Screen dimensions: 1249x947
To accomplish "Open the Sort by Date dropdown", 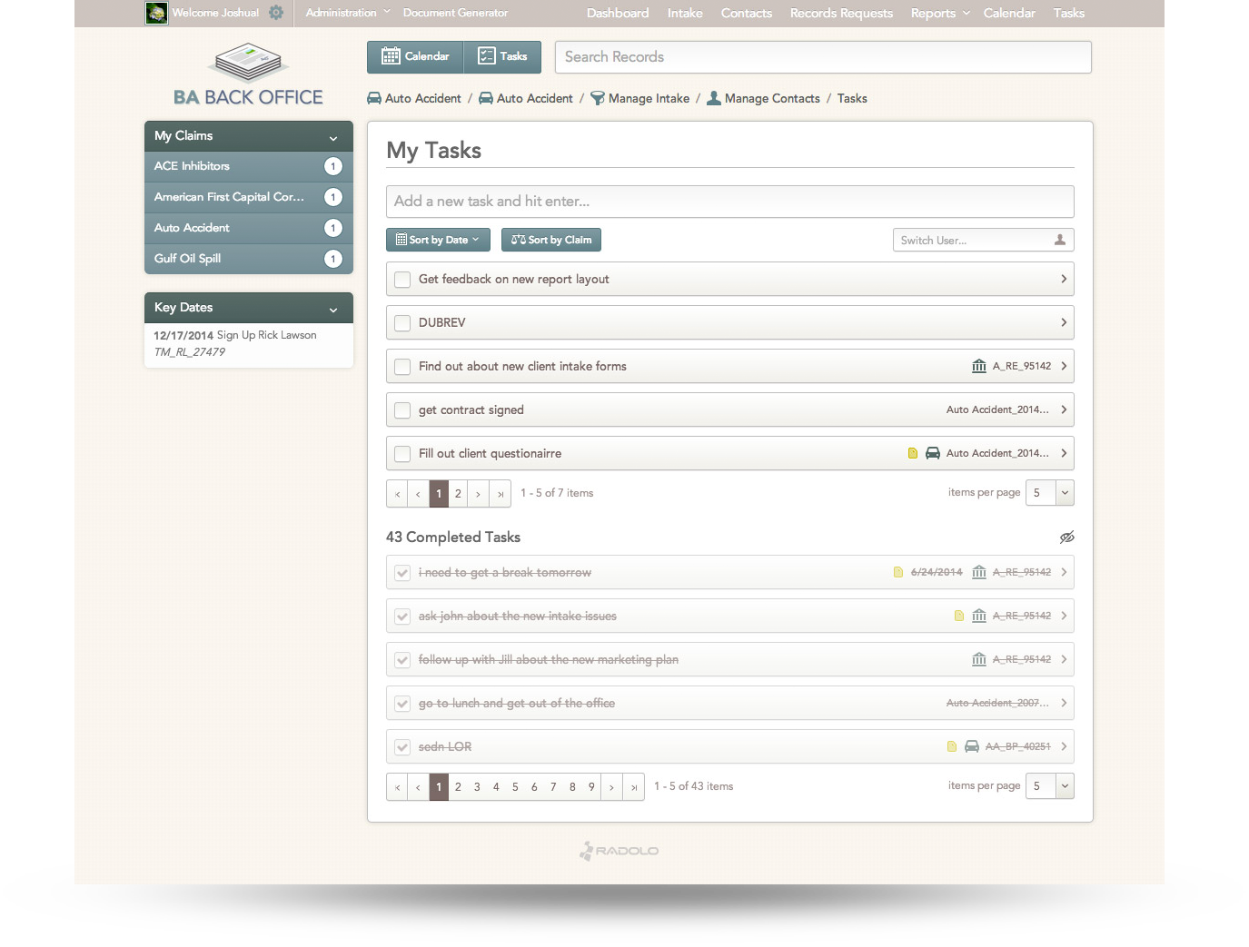I will (438, 240).
